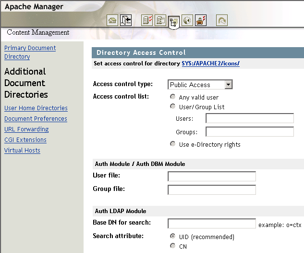Open Virtual Hosts link
Viewport: 304px width, 253px height.
click(x=22, y=150)
